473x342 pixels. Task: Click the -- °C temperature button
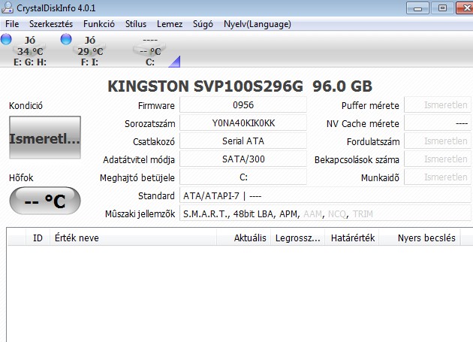pyautogui.click(x=45, y=201)
